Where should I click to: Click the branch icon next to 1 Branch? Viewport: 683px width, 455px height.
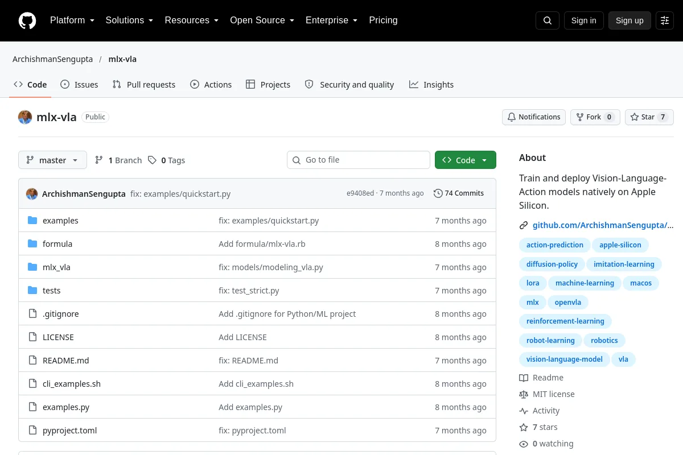pos(99,160)
